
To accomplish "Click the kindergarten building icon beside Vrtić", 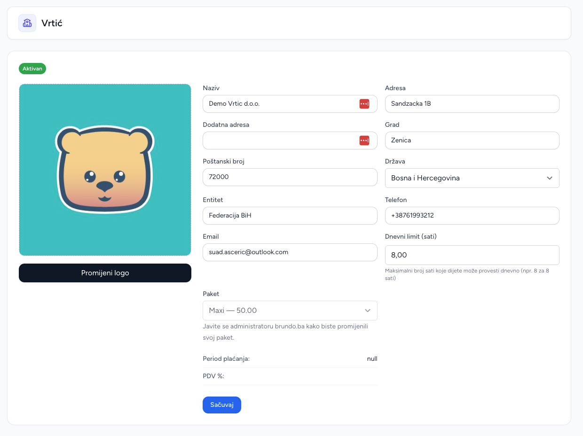I will pos(27,23).
